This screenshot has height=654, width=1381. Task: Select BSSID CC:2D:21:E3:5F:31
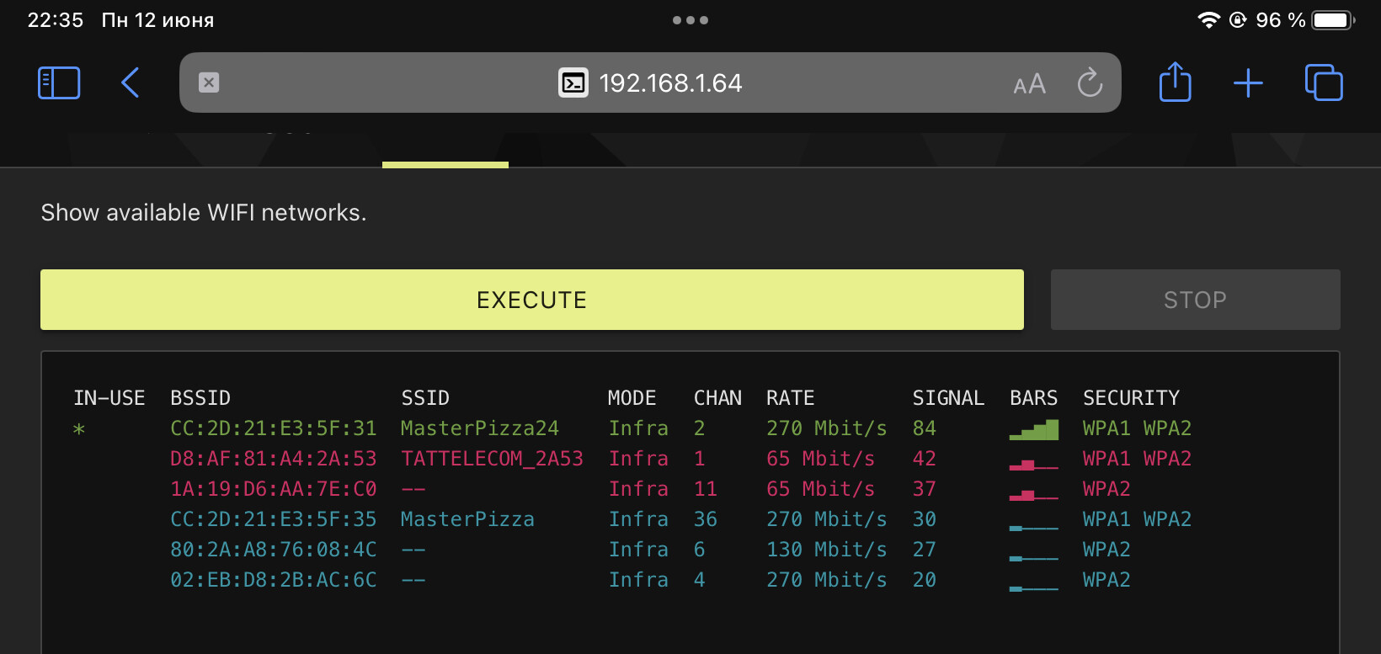(x=274, y=428)
